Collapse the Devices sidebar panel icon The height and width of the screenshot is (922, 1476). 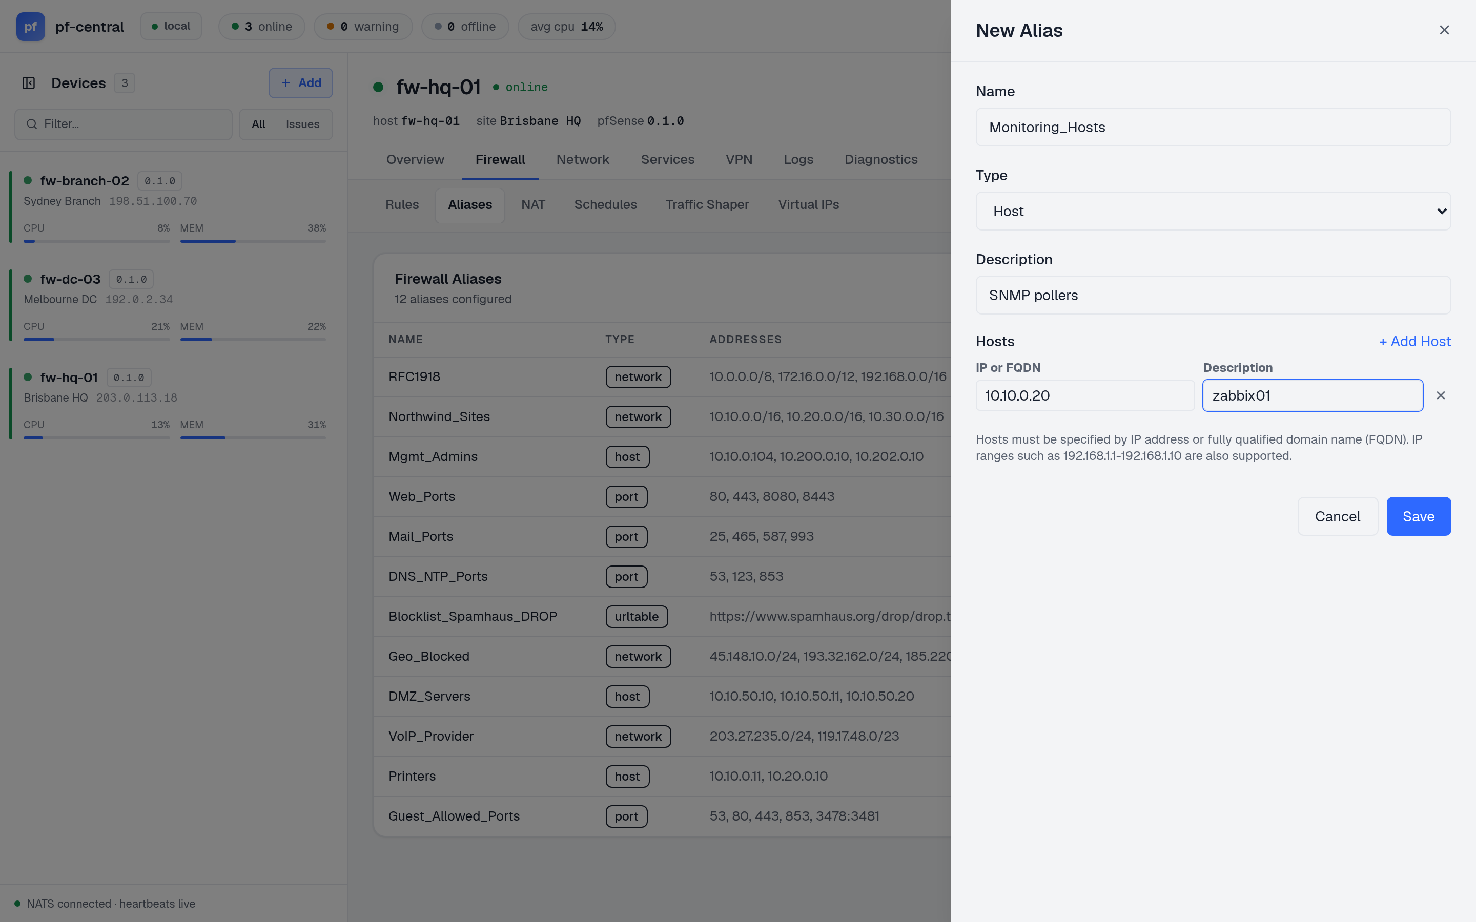click(x=29, y=83)
